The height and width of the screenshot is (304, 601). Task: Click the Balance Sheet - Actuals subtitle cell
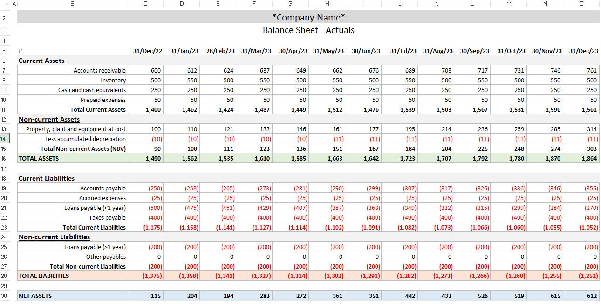click(x=307, y=30)
